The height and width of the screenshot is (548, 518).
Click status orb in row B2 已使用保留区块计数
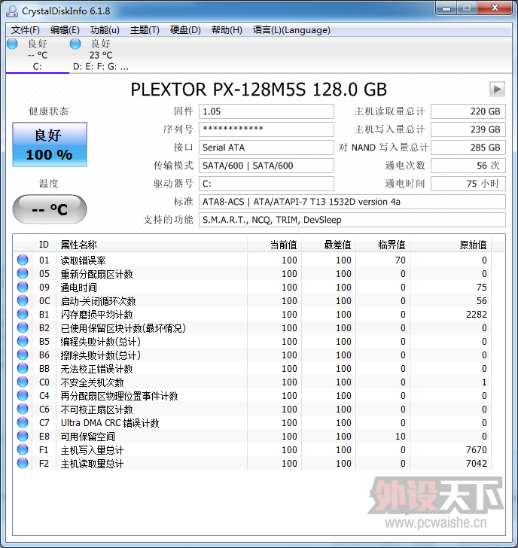pos(23,328)
